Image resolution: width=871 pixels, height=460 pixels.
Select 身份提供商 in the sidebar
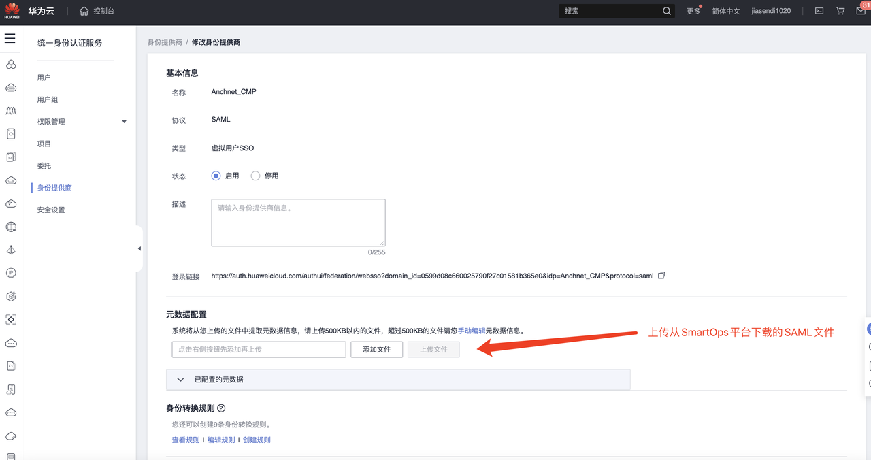[54, 188]
